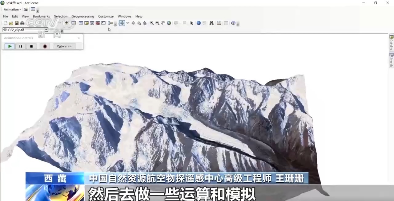
Task: Start recording with the Record button
Action: pos(45,46)
